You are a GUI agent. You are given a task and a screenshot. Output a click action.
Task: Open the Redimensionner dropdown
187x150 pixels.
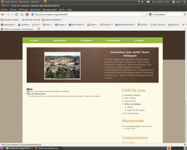tap(126, 24)
